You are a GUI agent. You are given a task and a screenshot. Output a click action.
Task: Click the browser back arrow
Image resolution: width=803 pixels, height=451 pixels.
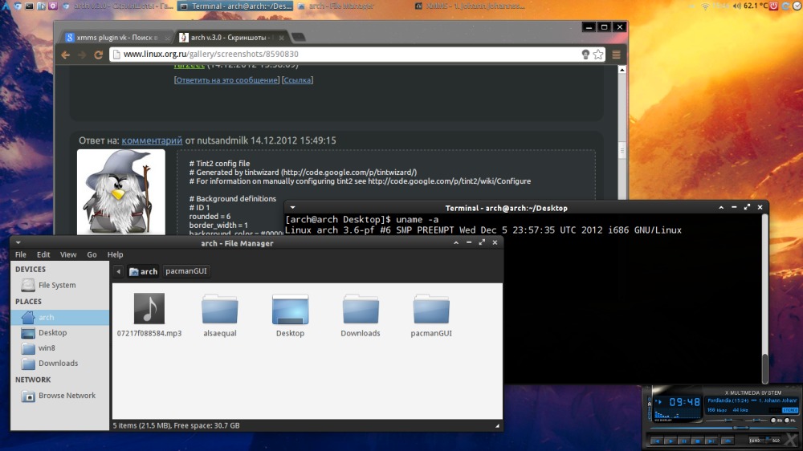pyautogui.click(x=66, y=55)
